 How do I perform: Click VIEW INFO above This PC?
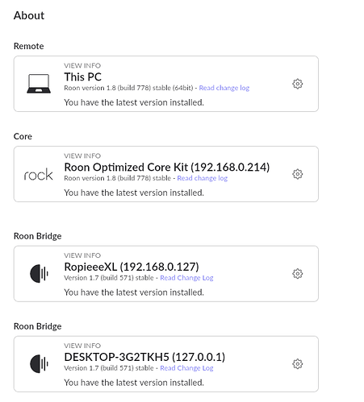[82, 65]
